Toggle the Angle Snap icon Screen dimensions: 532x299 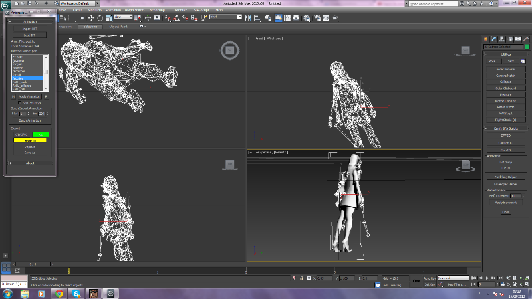tap(176, 18)
